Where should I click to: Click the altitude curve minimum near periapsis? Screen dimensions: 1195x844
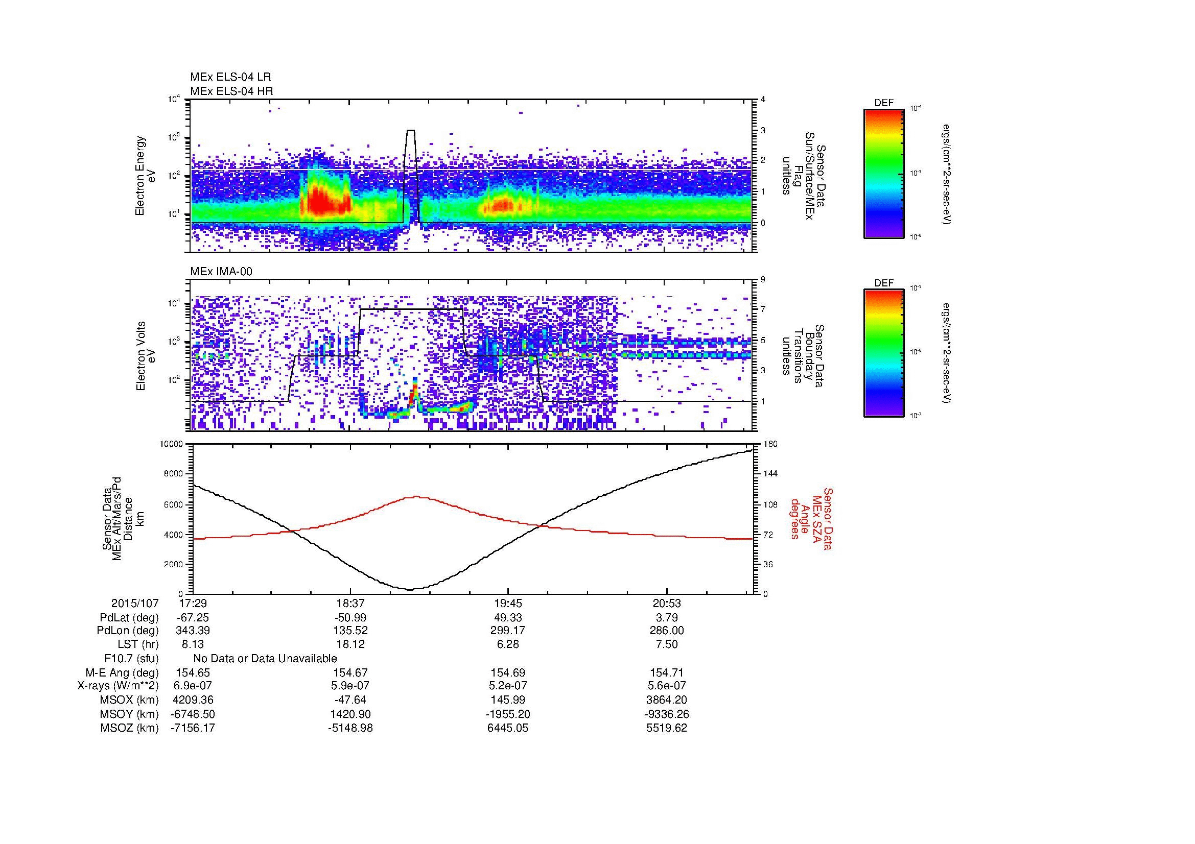pyautogui.click(x=410, y=589)
